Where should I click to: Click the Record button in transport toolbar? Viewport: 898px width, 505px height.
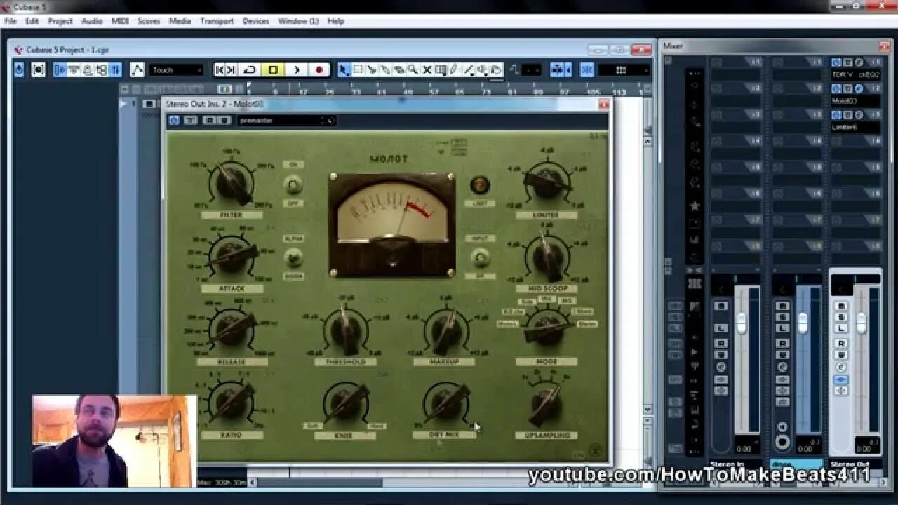tap(319, 69)
